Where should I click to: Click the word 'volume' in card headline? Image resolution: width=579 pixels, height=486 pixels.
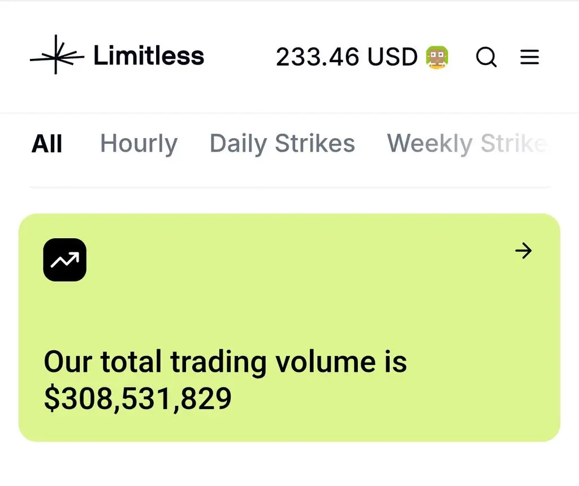click(x=326, y=362)
